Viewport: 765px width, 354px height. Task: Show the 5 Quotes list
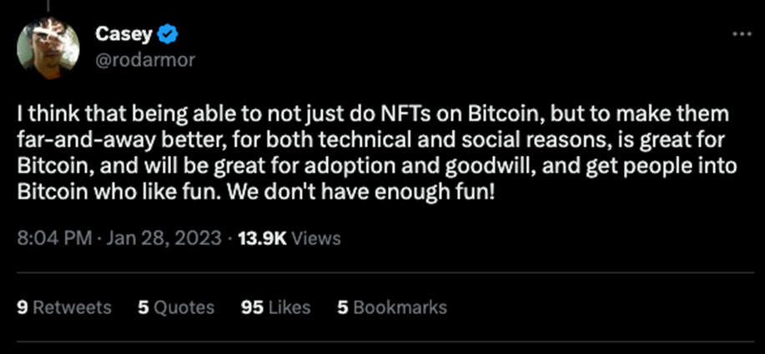tap(176, 307)
